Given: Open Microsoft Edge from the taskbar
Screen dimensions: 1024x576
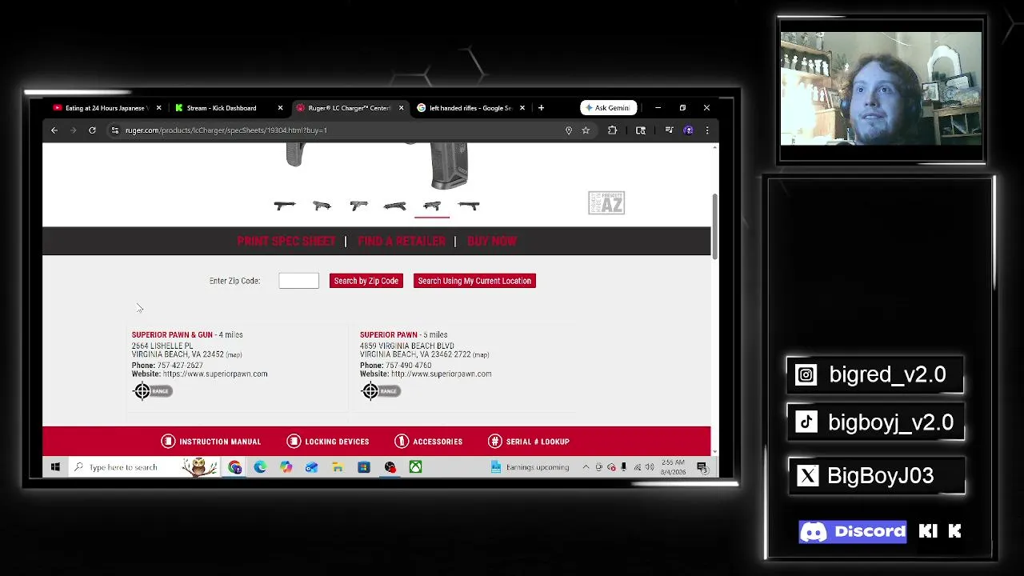Looking at the screenshot, I should pyautogui.click(x=260, y=467).
